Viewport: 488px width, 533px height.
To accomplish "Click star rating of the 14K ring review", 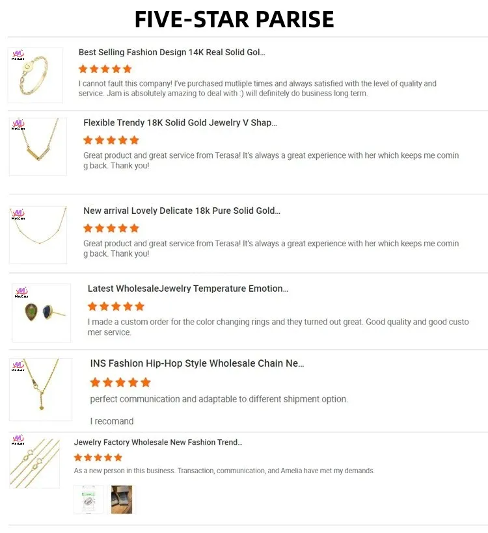I will (105, 69).
